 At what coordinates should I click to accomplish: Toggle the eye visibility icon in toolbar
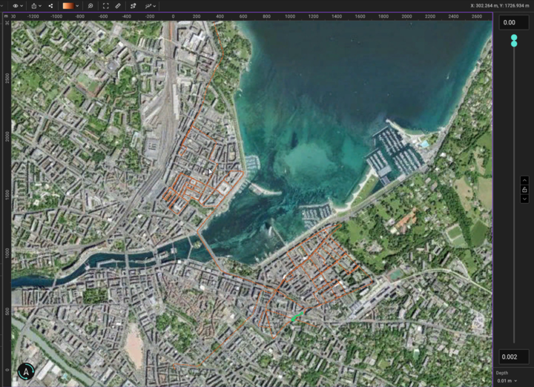[16, 5]
